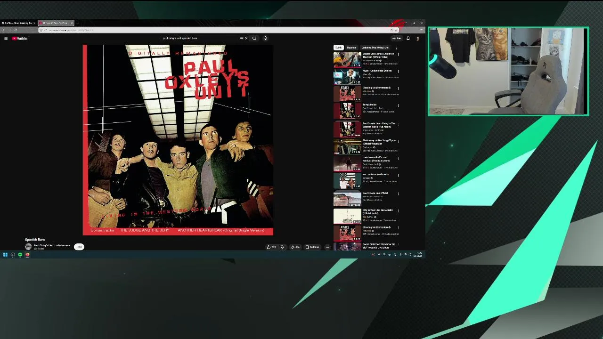Open the account avatar menu
Screen dimensions: 603x339
(417, 38)
